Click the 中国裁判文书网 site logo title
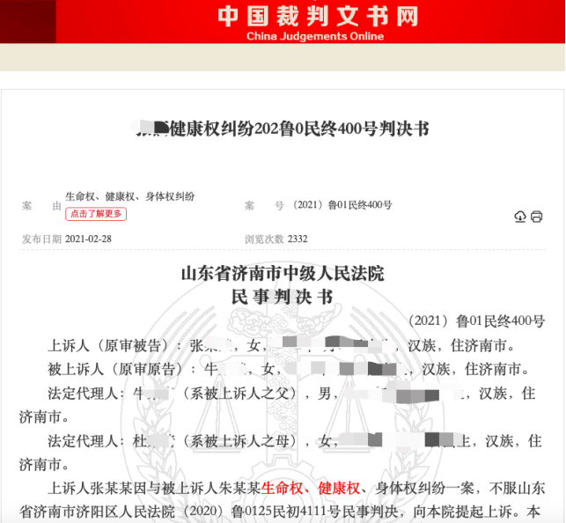Image resolution: width=566 pixels, height=523 pixels. 318,17
